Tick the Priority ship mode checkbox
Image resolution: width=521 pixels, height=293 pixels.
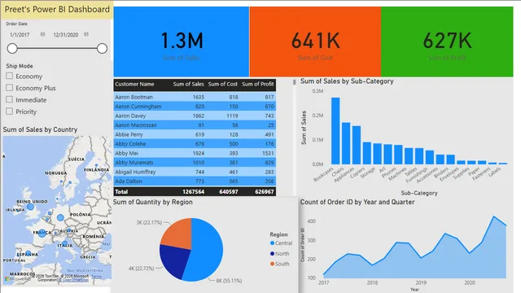coord(9,112)
